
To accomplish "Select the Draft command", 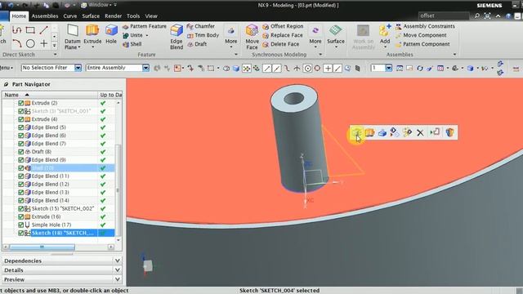I will pos(197,44).
